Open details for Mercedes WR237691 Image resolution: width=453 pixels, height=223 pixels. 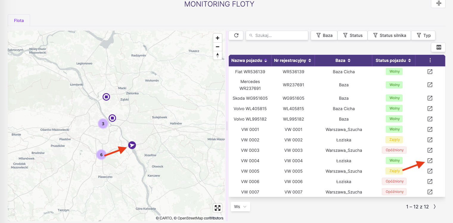coord(430,85)
